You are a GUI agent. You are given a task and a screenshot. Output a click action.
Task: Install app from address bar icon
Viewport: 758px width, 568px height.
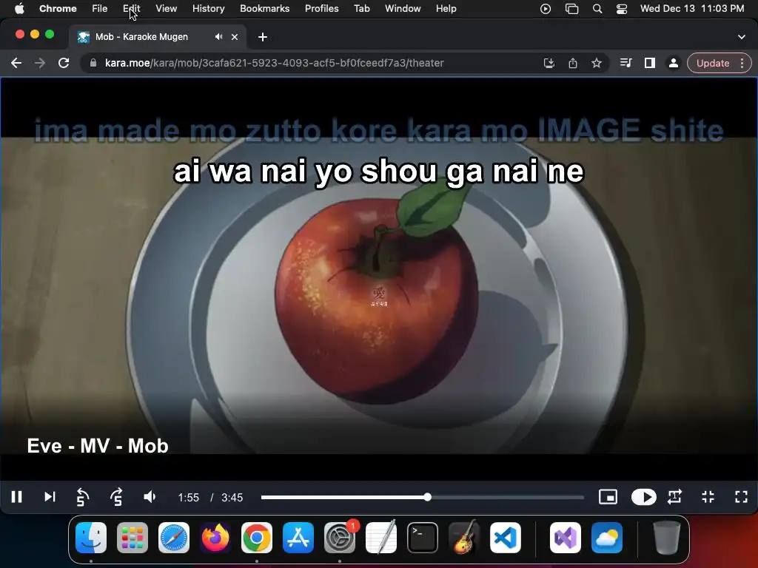(x=549, y=64)
